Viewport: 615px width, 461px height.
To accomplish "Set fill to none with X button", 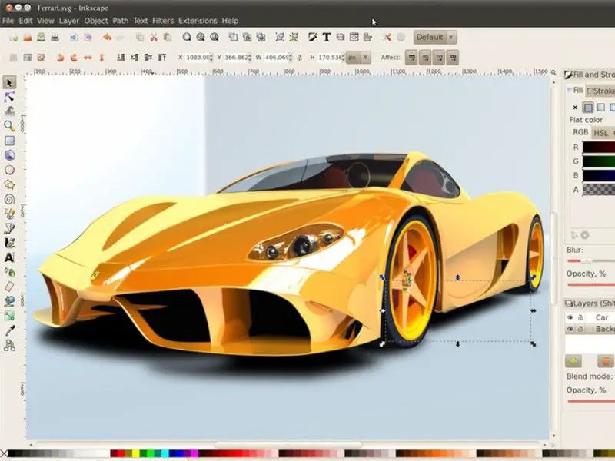I will point(575,107).
